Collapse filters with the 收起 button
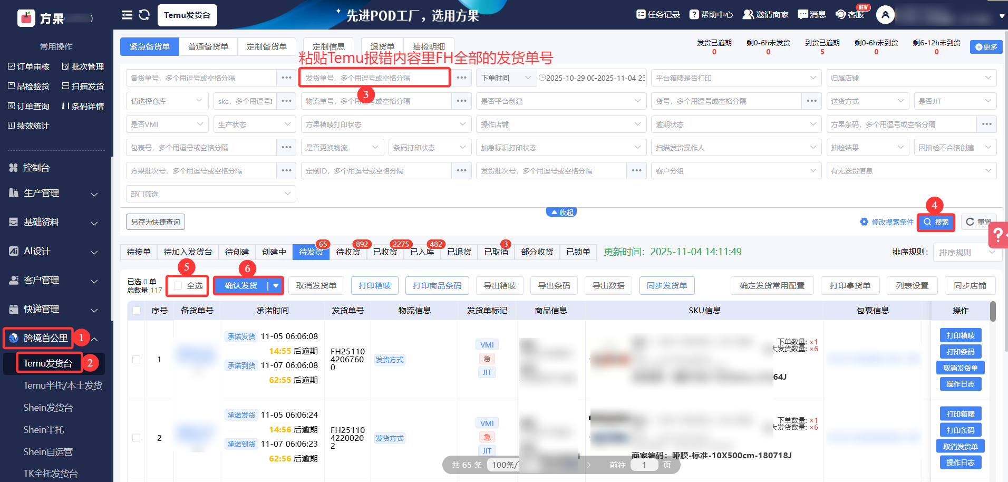The height and width of the screenshot is (482, 1008). pyautogui.click(x=562, y=212)
